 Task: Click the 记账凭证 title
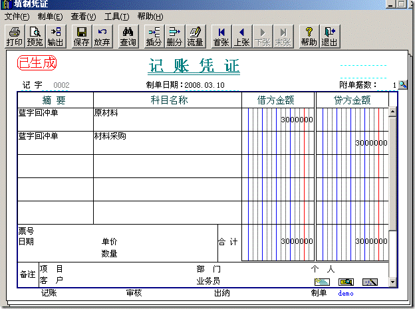coord(194,66)
